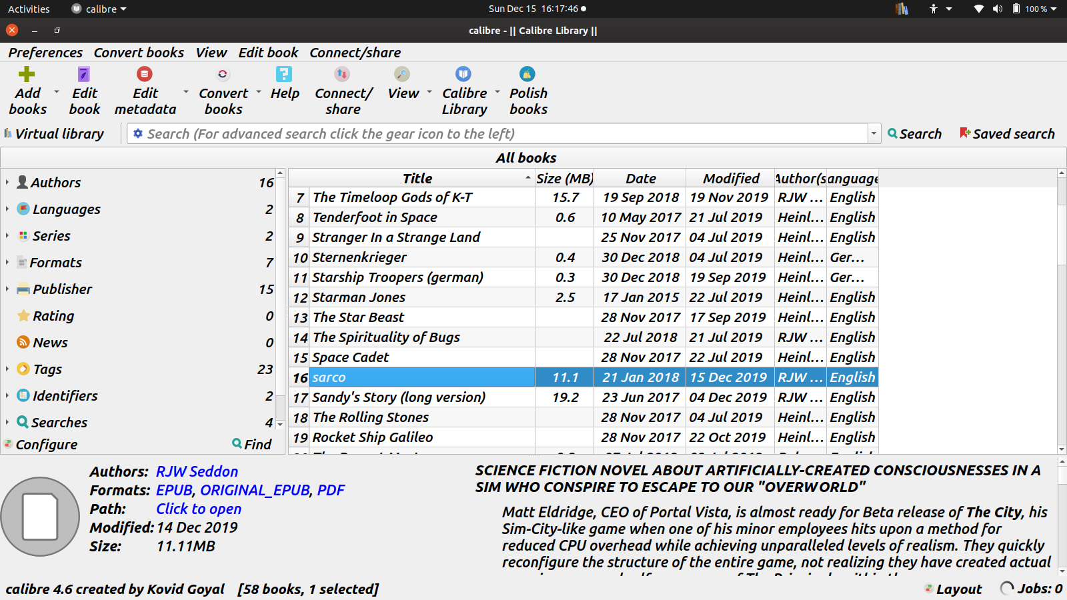Select the book Starman Jones
1067x600 pixels.
pos(359,297)
